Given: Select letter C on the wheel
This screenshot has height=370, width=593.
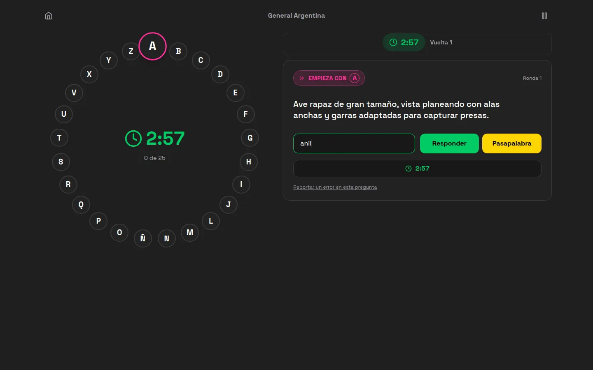Looking at the screenshot, I should tap(201, 60).
